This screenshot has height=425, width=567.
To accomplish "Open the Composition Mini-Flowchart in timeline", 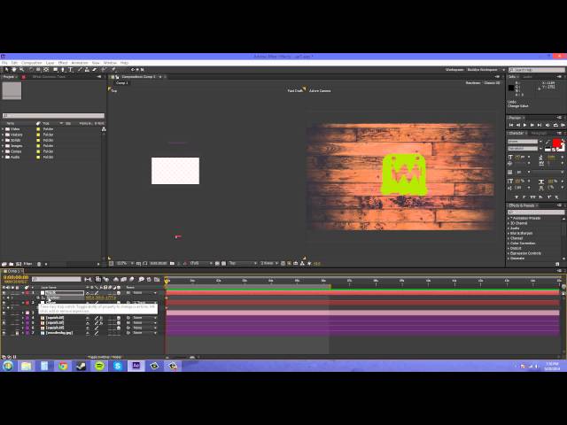I will (88, 280).
